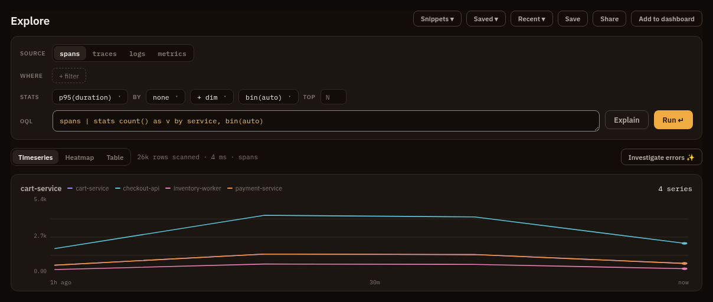Select the logs source

137,53
